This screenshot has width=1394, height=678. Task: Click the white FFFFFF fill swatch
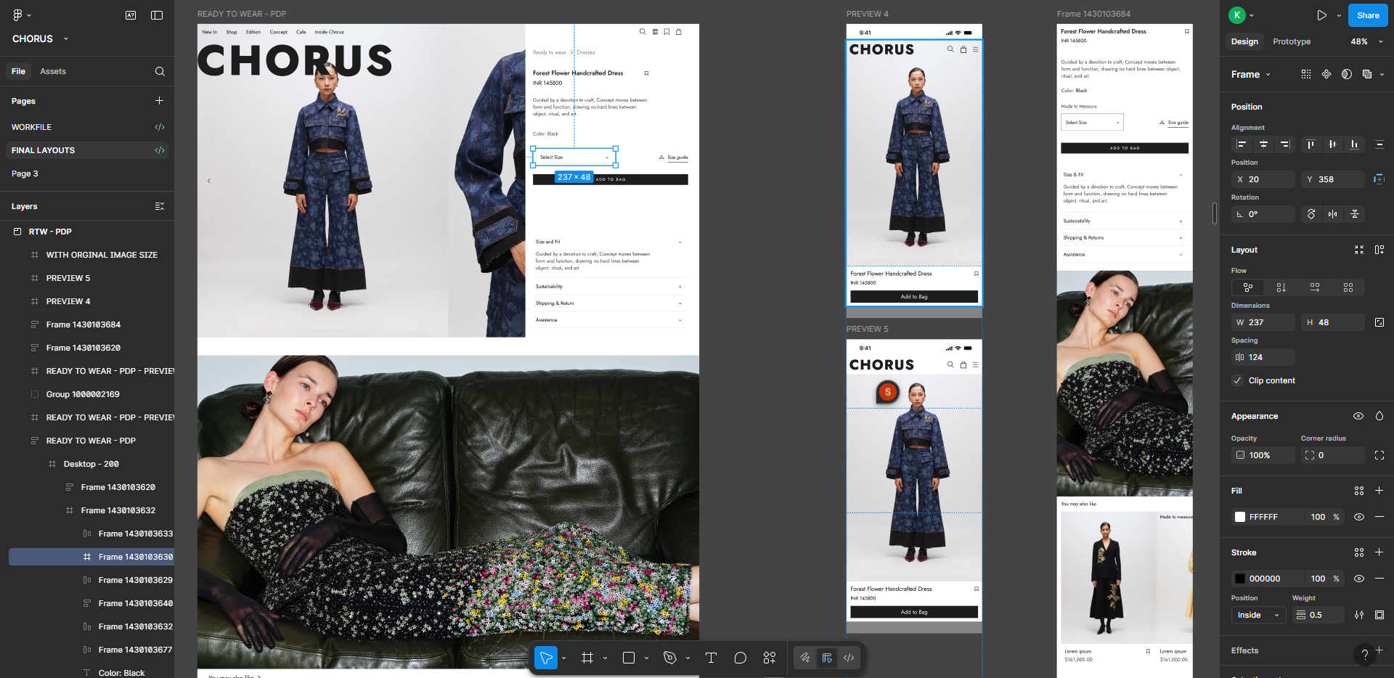(x=1240, y=517)
